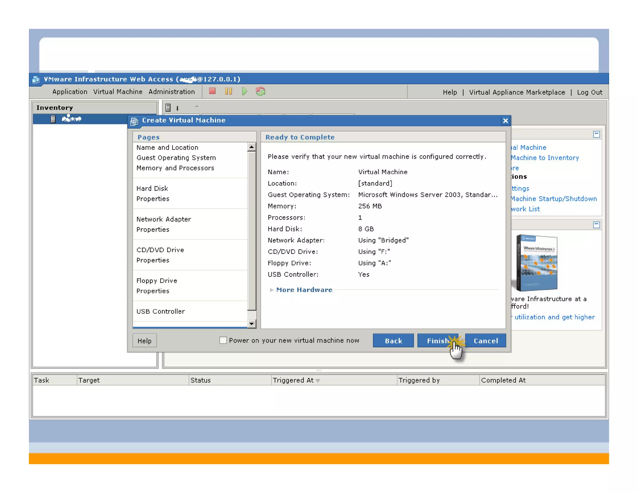
Task: Click the VMware Infrastructure product box image
Action: tap(537, 263)
